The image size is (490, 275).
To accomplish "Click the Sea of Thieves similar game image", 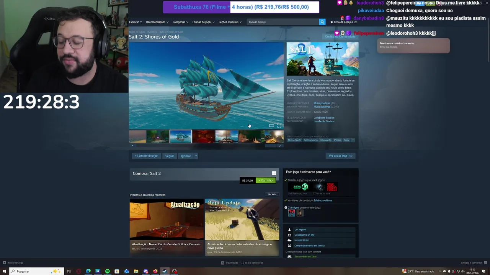I will pyautogui.click(x=301, y=187).
